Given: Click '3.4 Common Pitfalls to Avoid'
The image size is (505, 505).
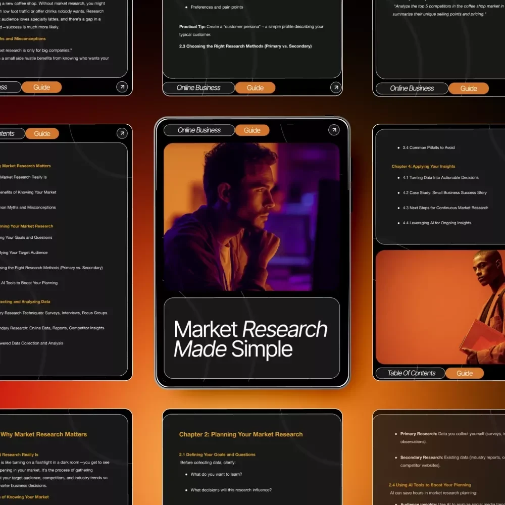Looking at the screenshot, I should (x=428, y=147).
